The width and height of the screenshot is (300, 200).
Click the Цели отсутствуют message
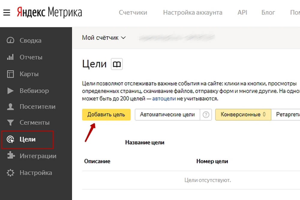click(x=208, y=180)
